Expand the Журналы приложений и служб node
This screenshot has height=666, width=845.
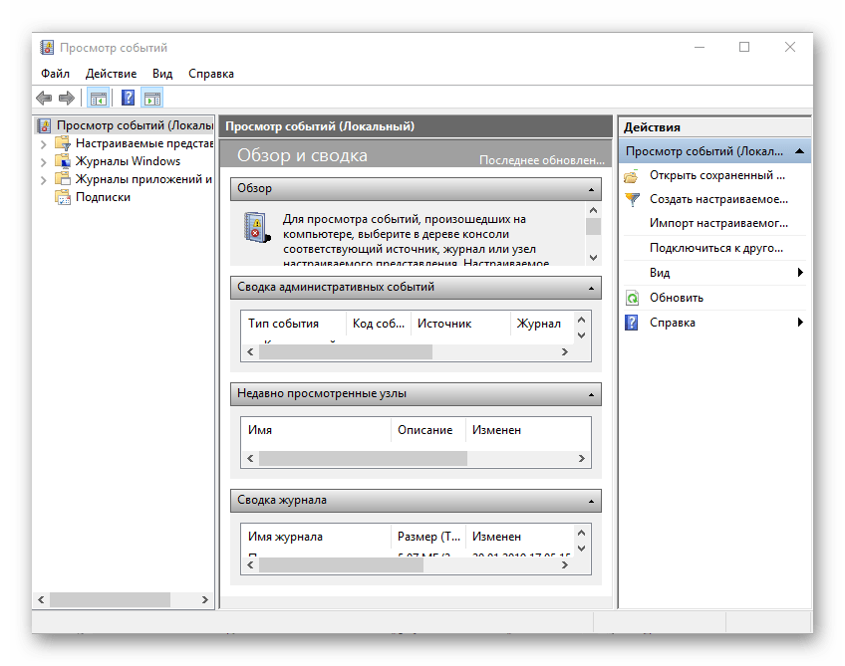tap(44, 180)
